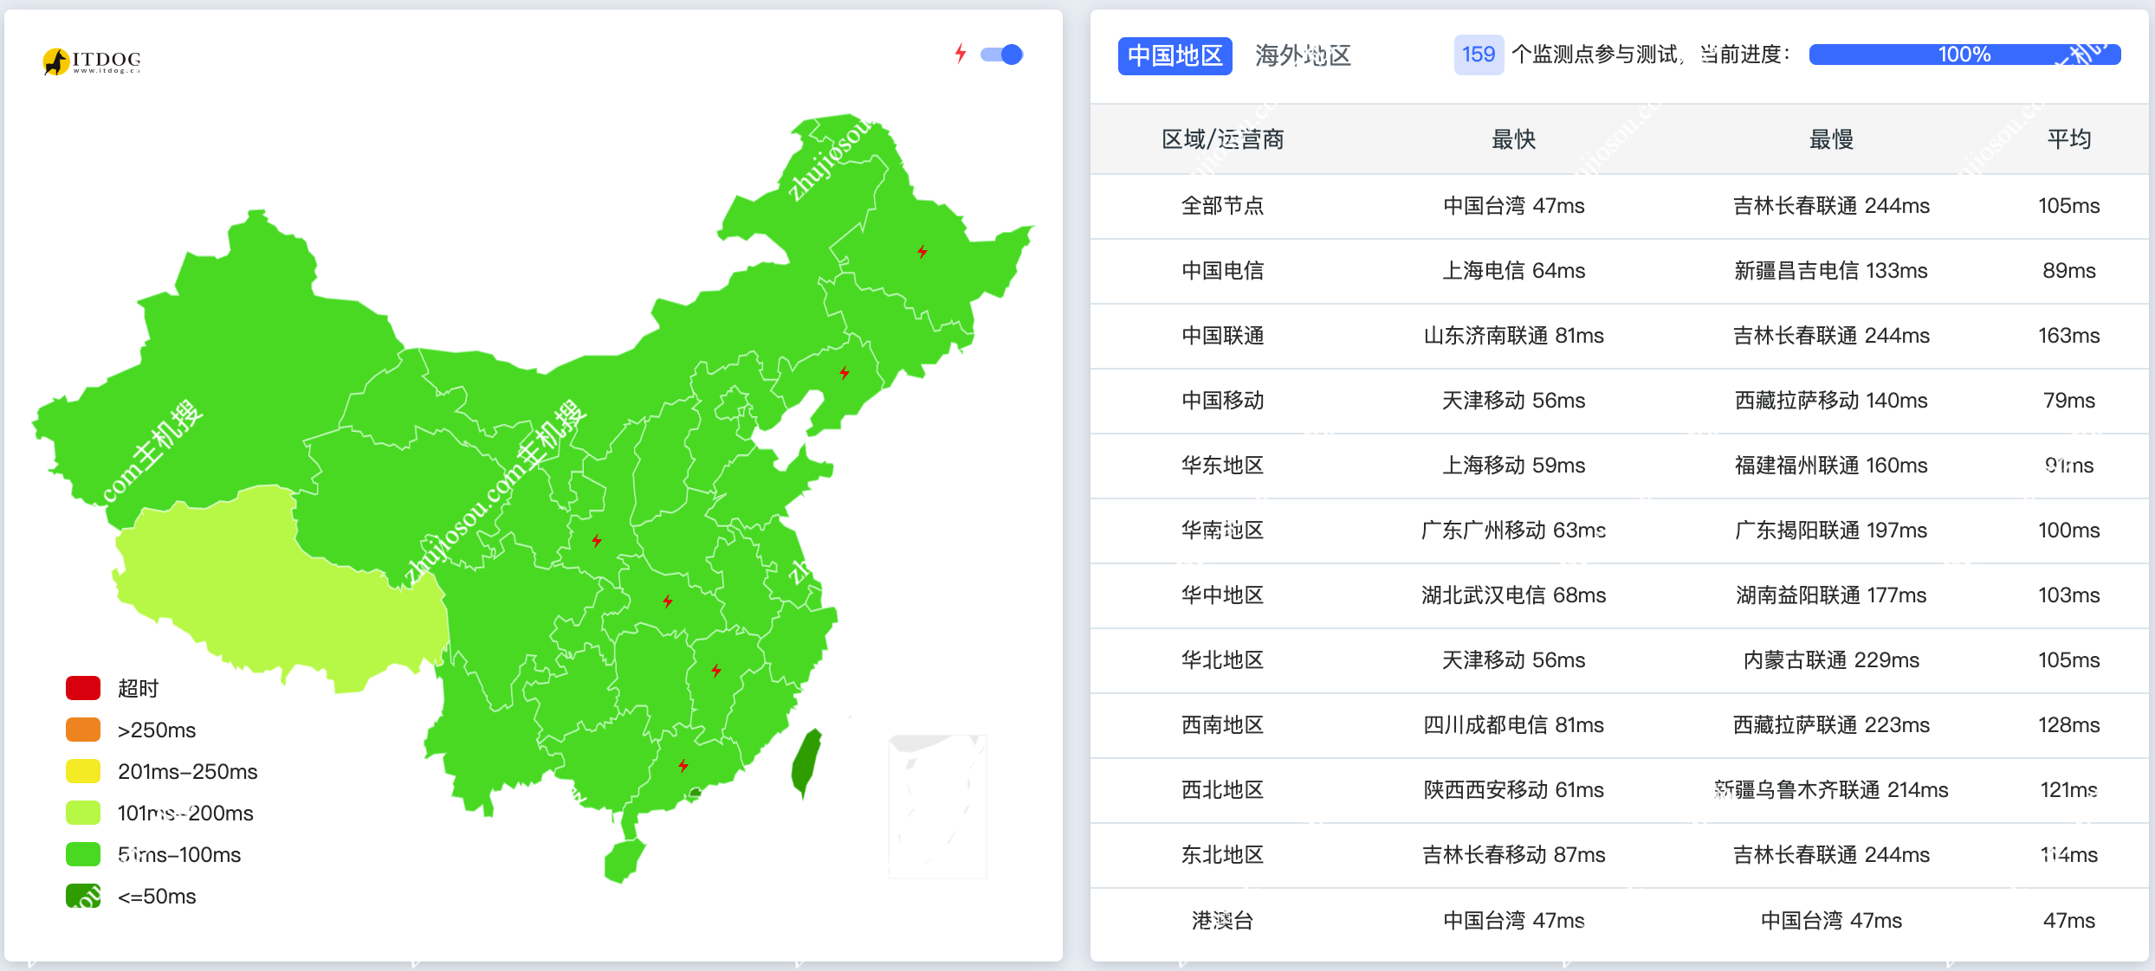Click the South China Sea inset map
Image resolution: width=2155 pixels, height=971 pixels.
937,805
